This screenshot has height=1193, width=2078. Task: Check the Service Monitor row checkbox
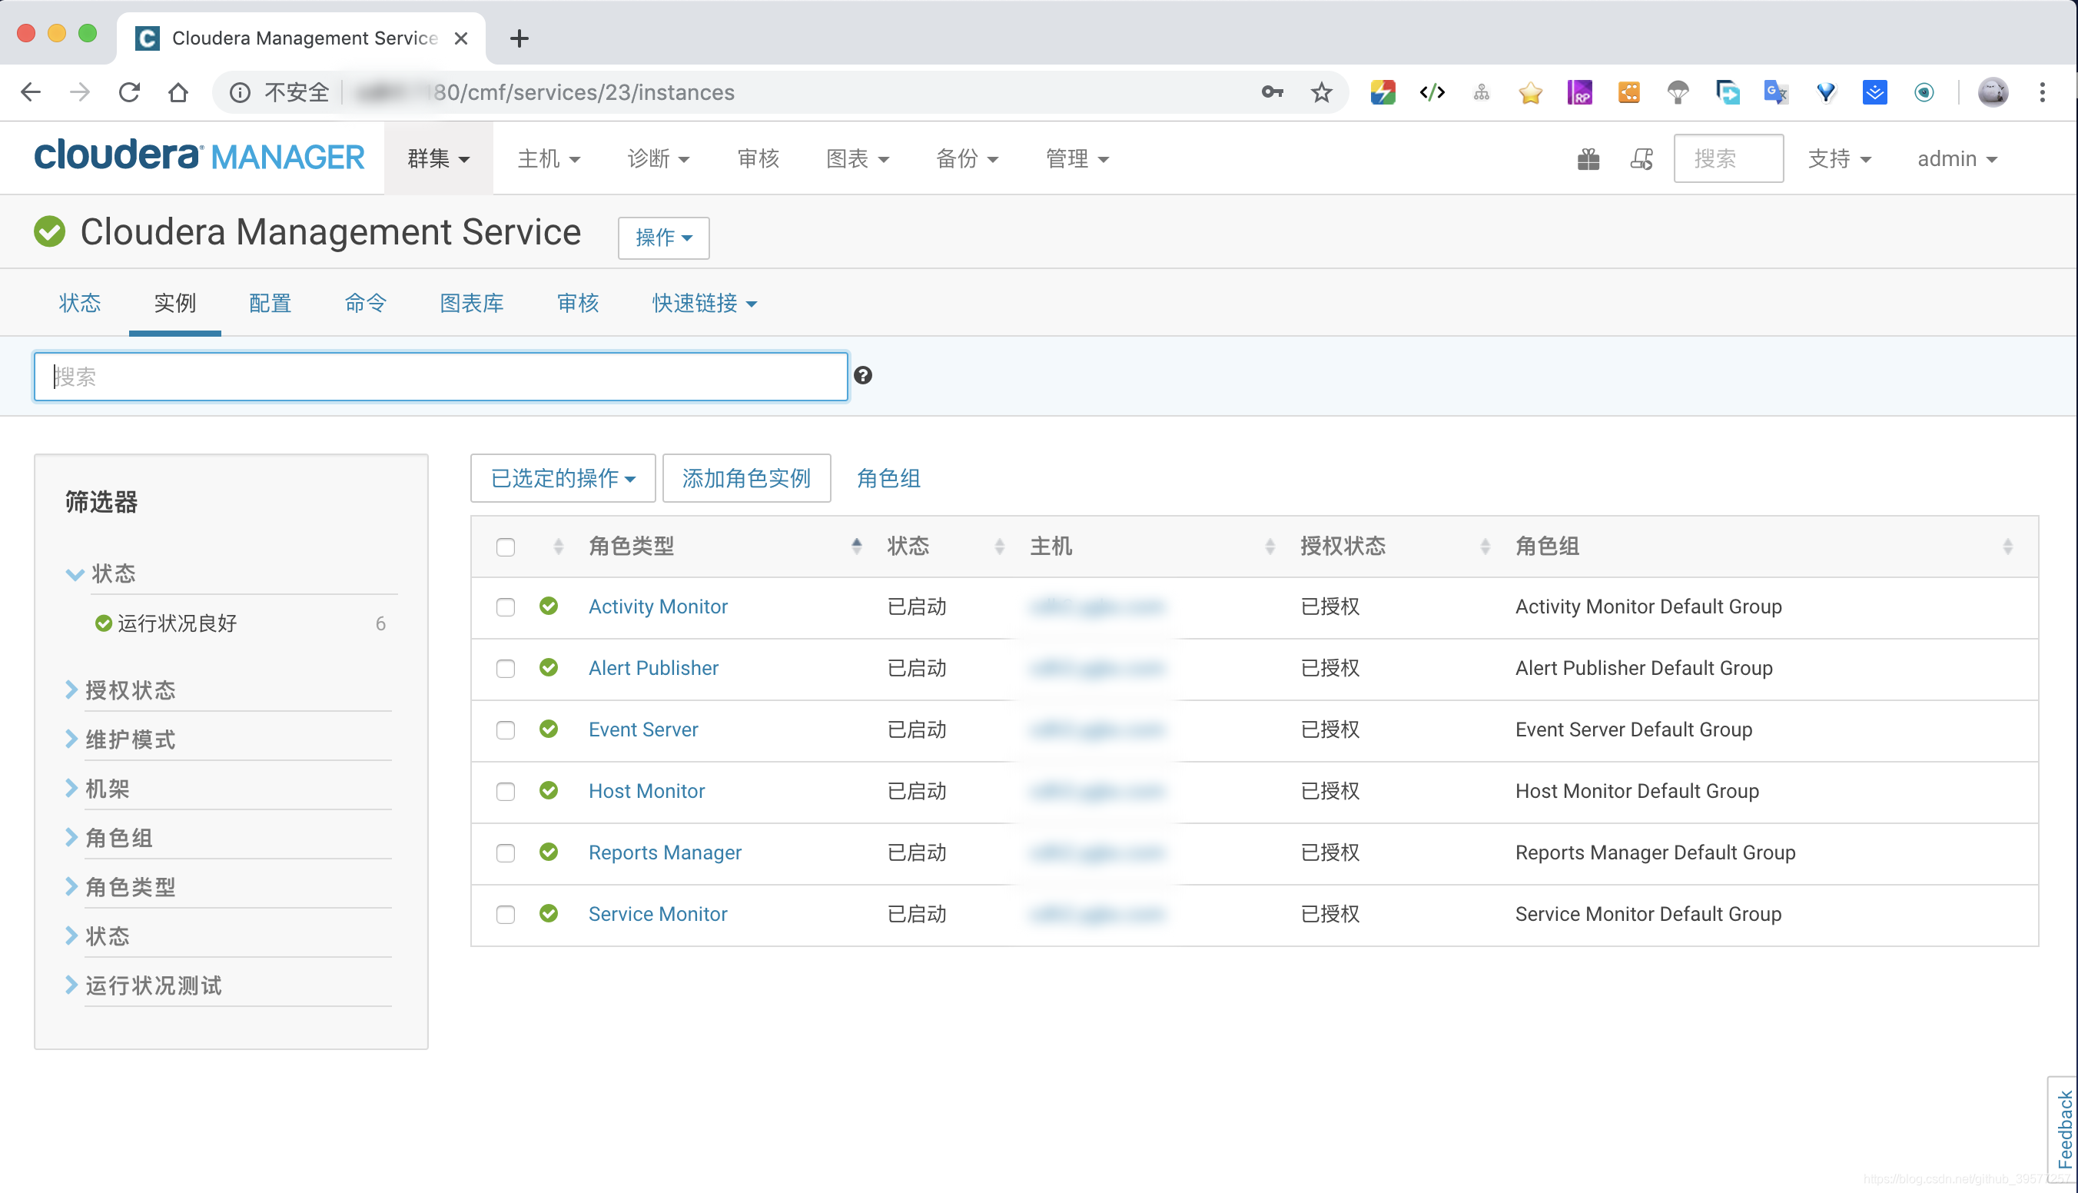(x=506, y=915)
